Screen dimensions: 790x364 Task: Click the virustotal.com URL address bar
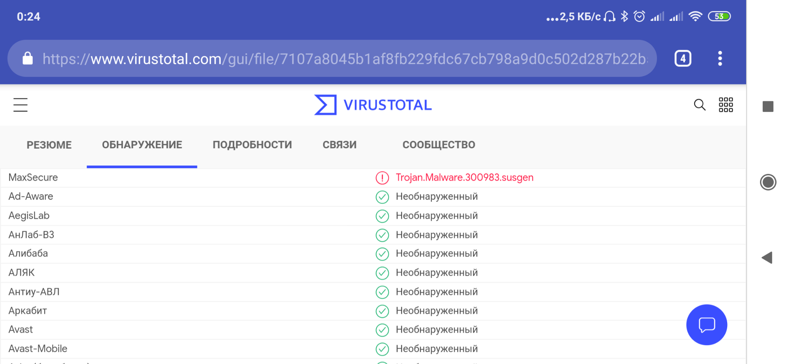coord(332,58)
